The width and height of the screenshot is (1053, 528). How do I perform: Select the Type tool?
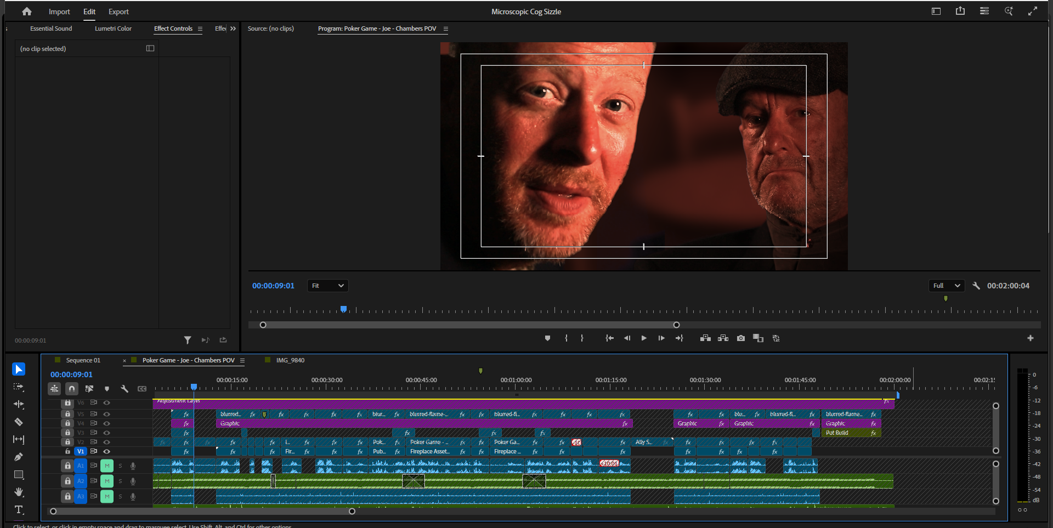(x=19, y=509)
